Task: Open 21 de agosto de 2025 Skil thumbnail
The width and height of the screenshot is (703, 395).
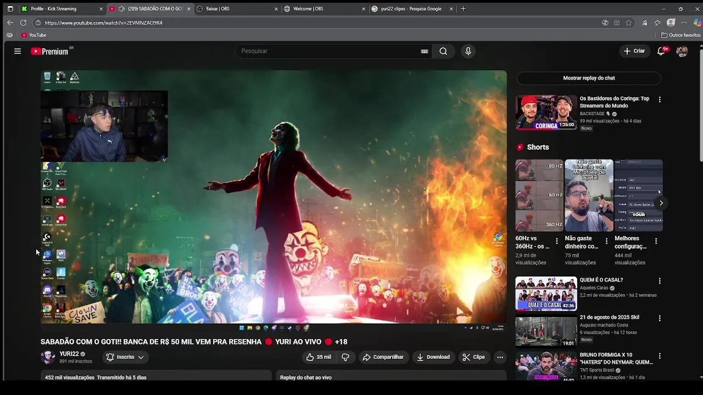Action: pos(546,331)
